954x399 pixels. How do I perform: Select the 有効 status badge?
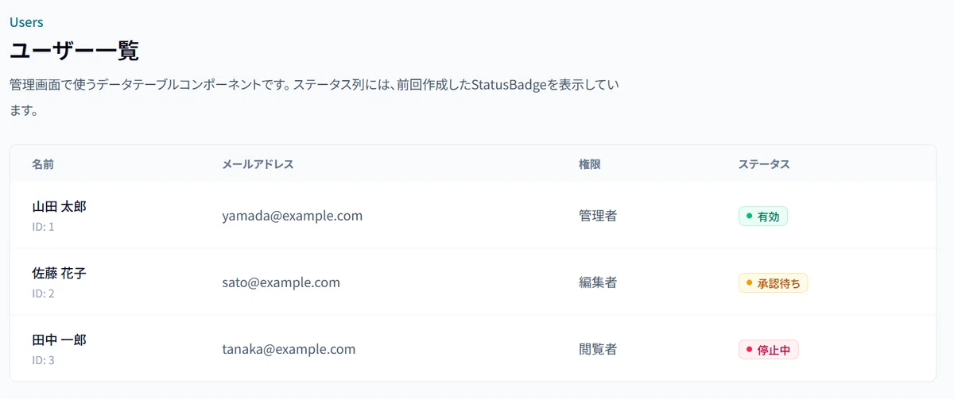[763, 216]
